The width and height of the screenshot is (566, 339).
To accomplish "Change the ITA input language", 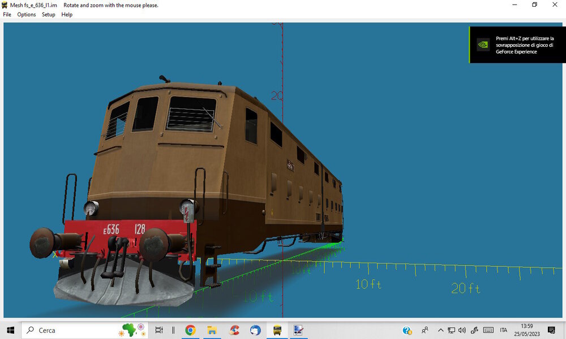I will coord(504,330).
